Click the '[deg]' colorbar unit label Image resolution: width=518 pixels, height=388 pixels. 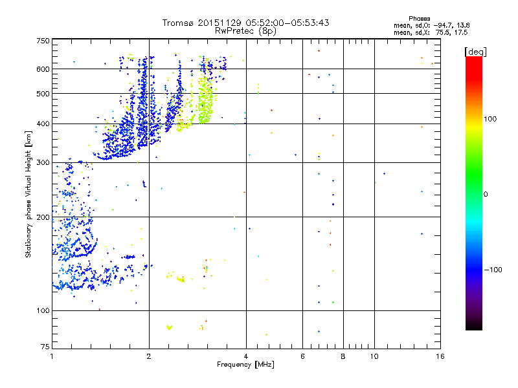tap(475, 52)
